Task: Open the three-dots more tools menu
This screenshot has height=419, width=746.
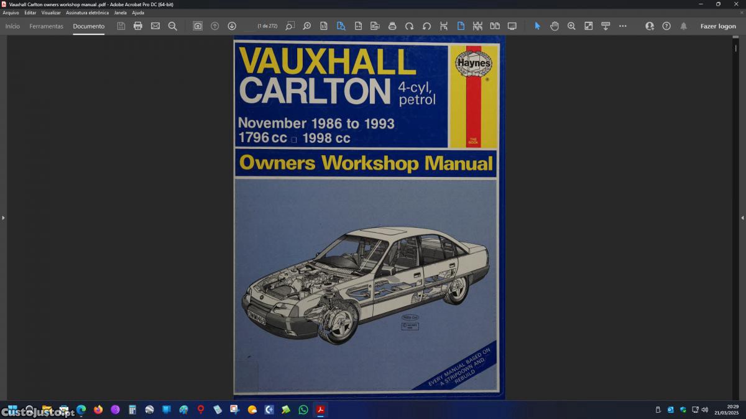Action: point(623,26)
